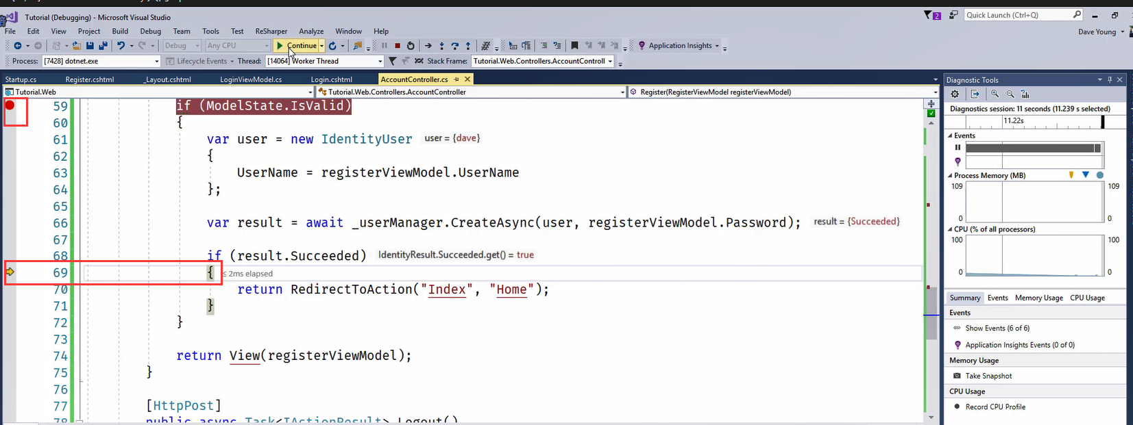Toggle the breakpoint on line 59
The height and width of the screenshot is (425, 1133).
(10, 105)
